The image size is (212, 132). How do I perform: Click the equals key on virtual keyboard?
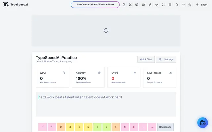coord(152,127)
